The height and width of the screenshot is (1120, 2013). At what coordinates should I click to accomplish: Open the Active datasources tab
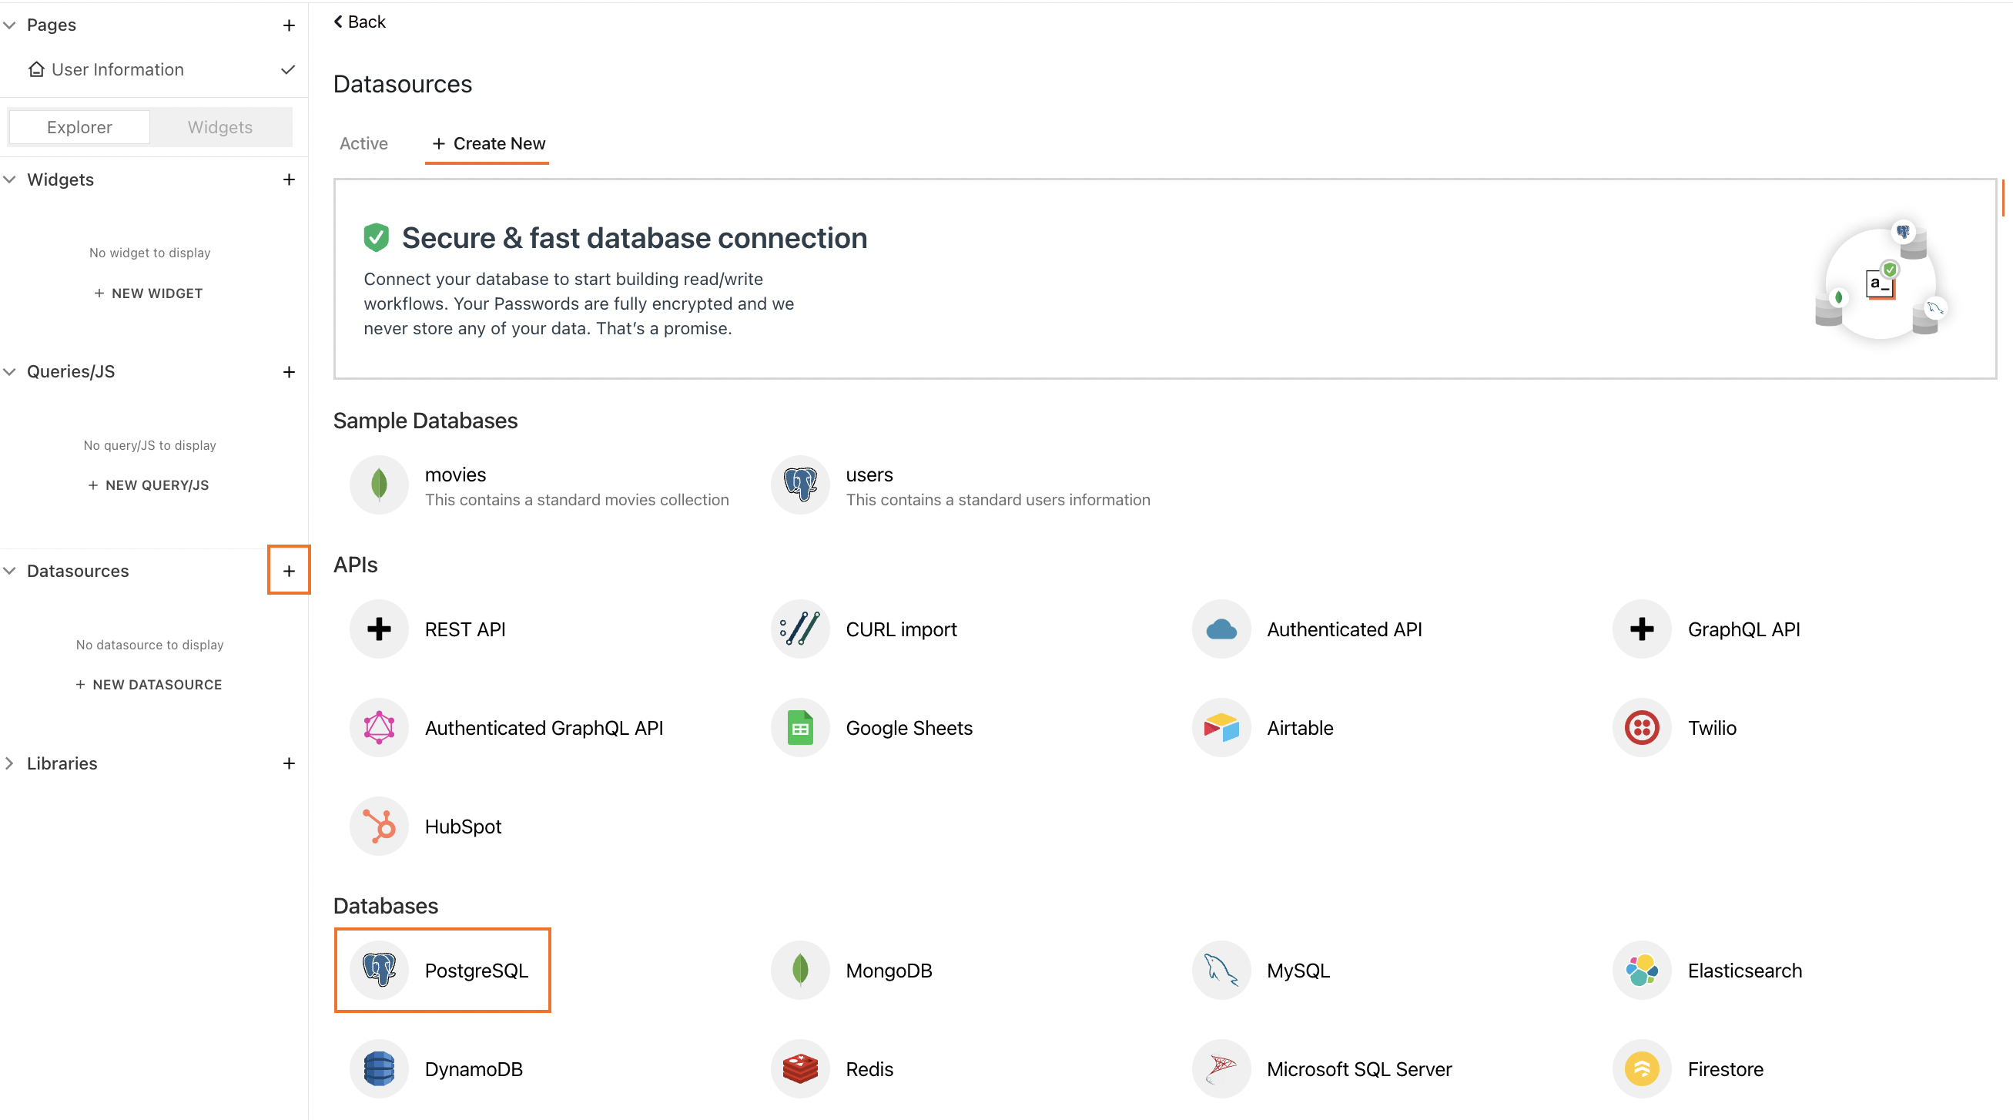[x=363, y=144]
